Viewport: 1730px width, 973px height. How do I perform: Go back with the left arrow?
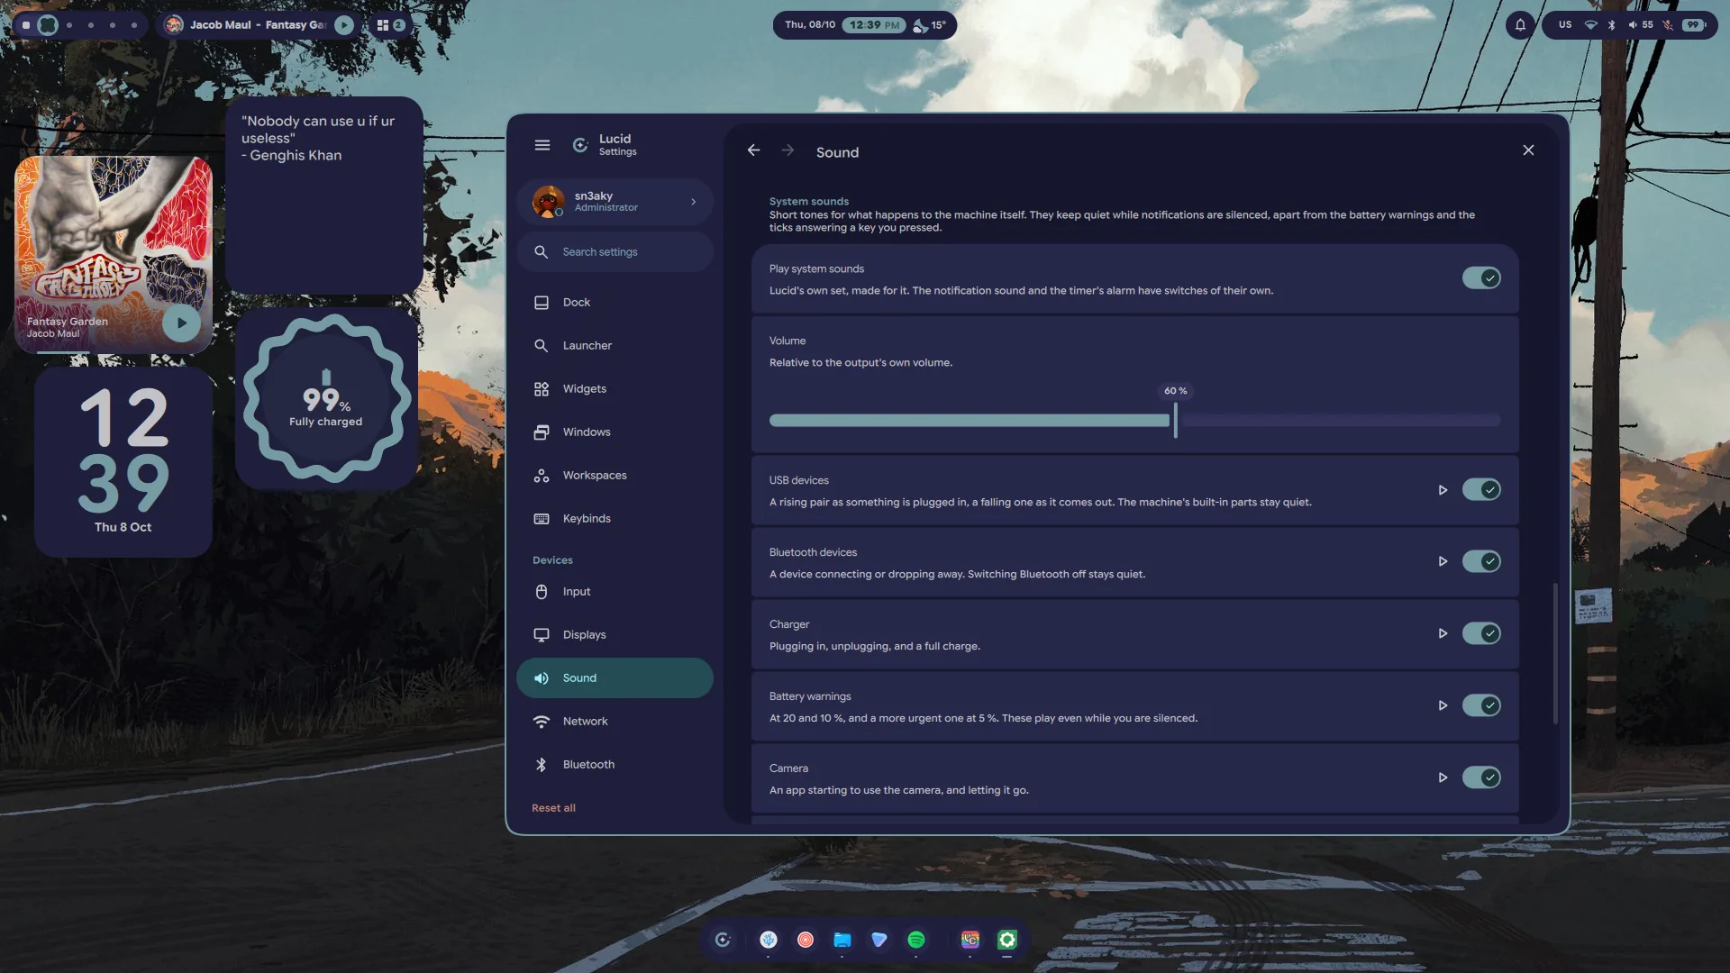click(753, 150)
